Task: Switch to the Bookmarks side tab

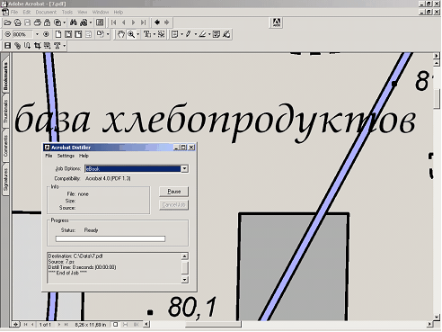Action: pos(5,76)
